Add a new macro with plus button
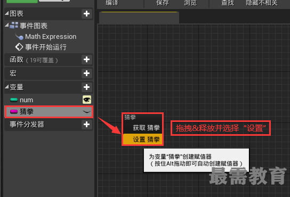The height and width of the screenshot is (197, 290). (86, 73)
